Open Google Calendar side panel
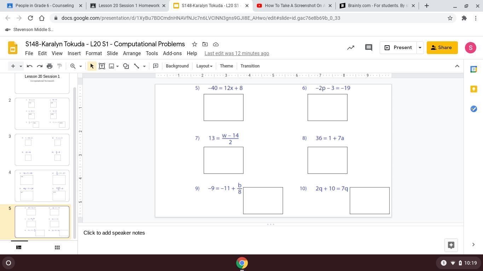483x271 pixels. (x=473, y=69)
